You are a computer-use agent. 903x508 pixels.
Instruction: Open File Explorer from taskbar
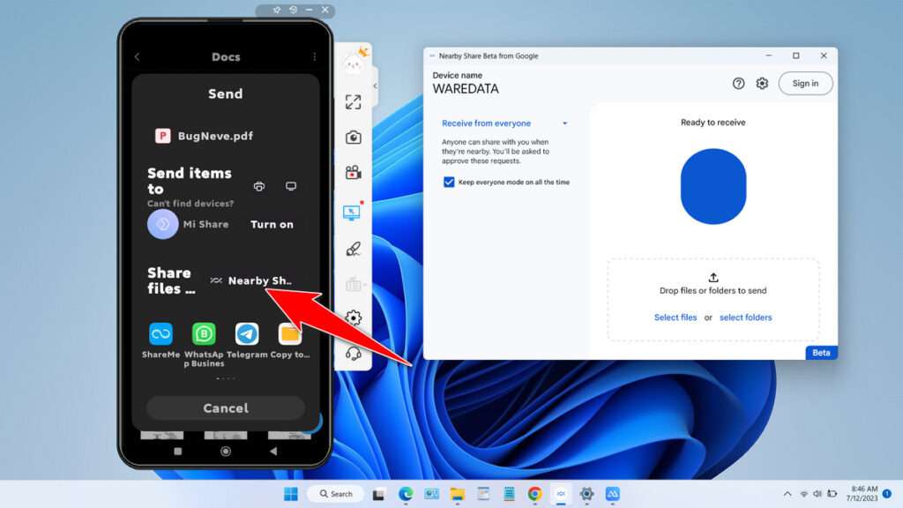458,494
